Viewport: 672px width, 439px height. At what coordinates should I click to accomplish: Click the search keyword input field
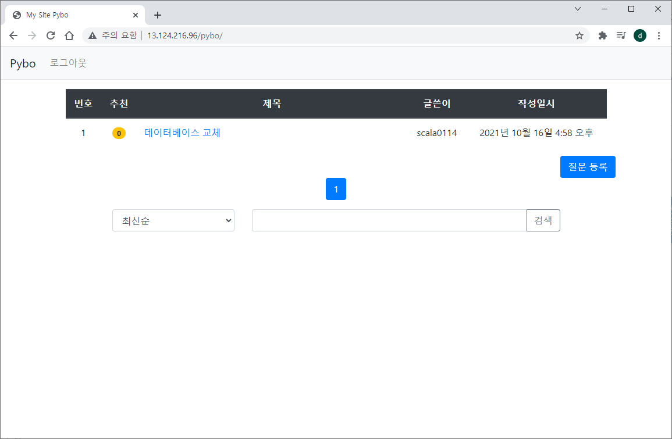389,220
